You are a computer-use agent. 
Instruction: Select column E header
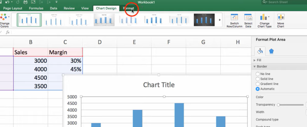(134, 42)
